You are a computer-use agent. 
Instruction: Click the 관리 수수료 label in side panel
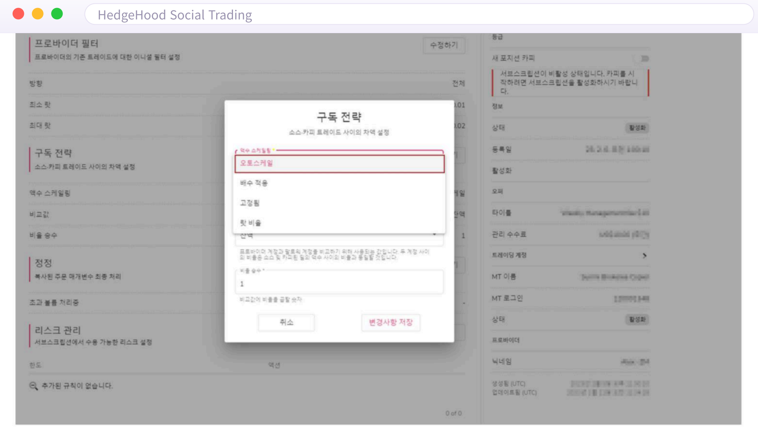point(509,234)
